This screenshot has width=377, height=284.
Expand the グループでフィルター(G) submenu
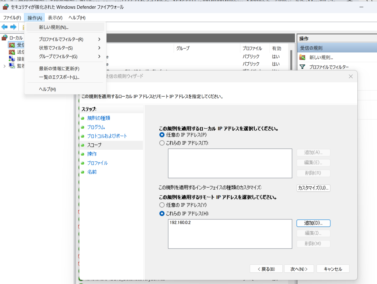click(x=65, y=56)
